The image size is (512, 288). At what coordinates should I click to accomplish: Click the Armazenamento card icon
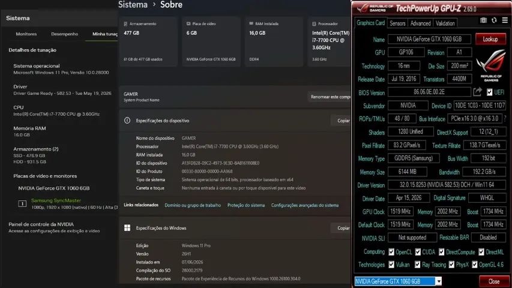pos(125,24)
